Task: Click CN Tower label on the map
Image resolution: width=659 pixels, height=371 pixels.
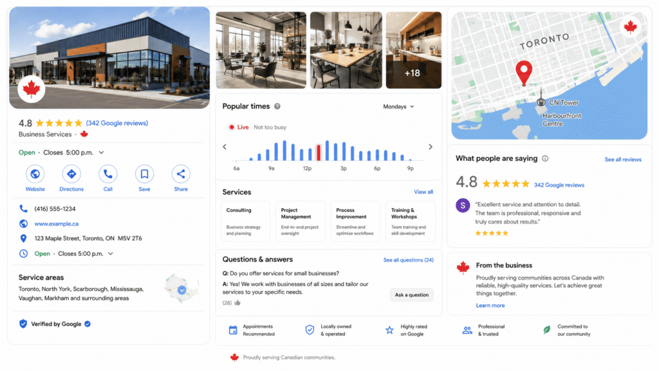Action: (564, 102)
